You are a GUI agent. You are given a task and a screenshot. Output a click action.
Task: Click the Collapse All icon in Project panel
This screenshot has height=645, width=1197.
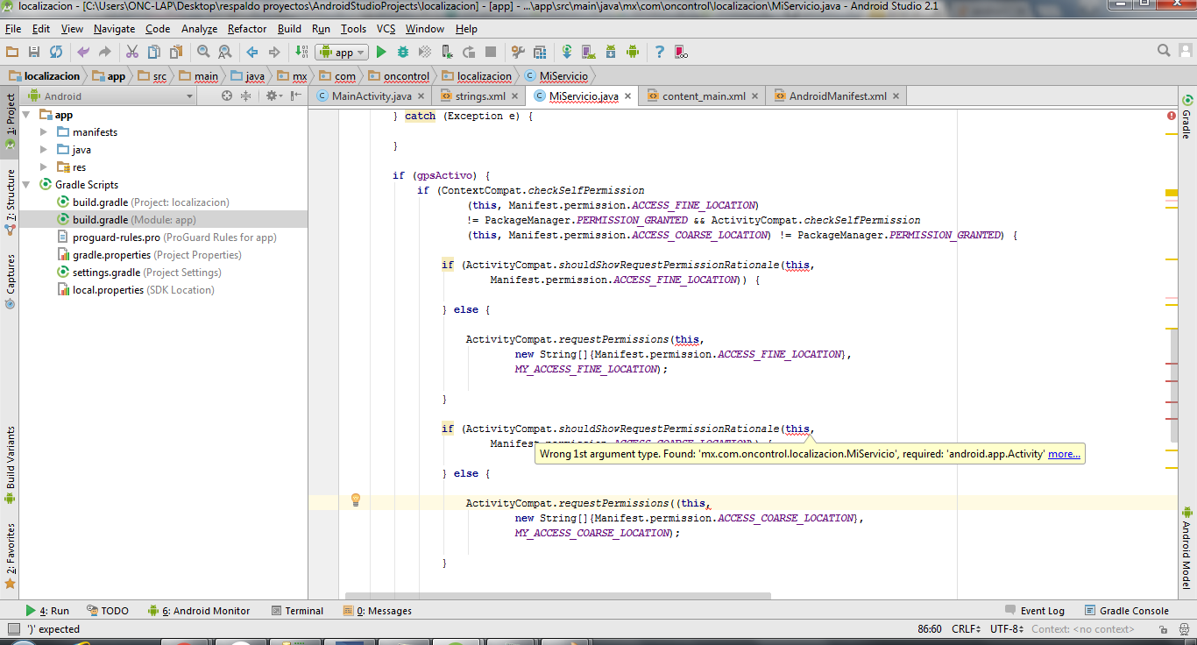click(246, 96)
